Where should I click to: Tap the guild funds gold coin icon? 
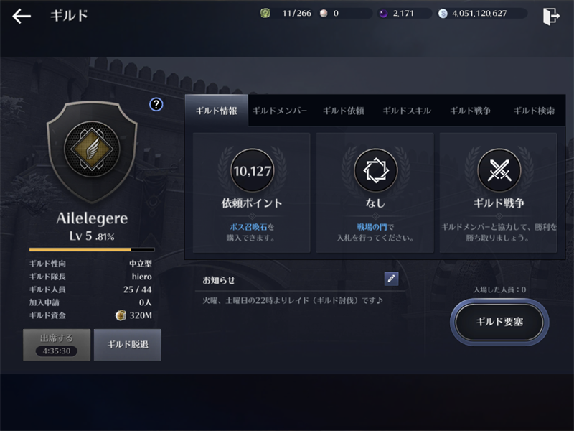coord(121,315)
